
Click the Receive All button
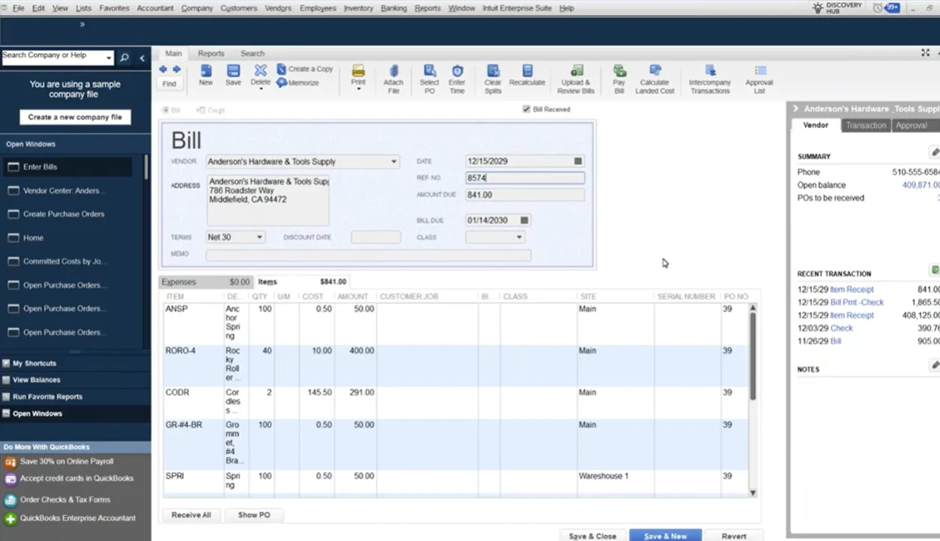(x=191, y=515)
